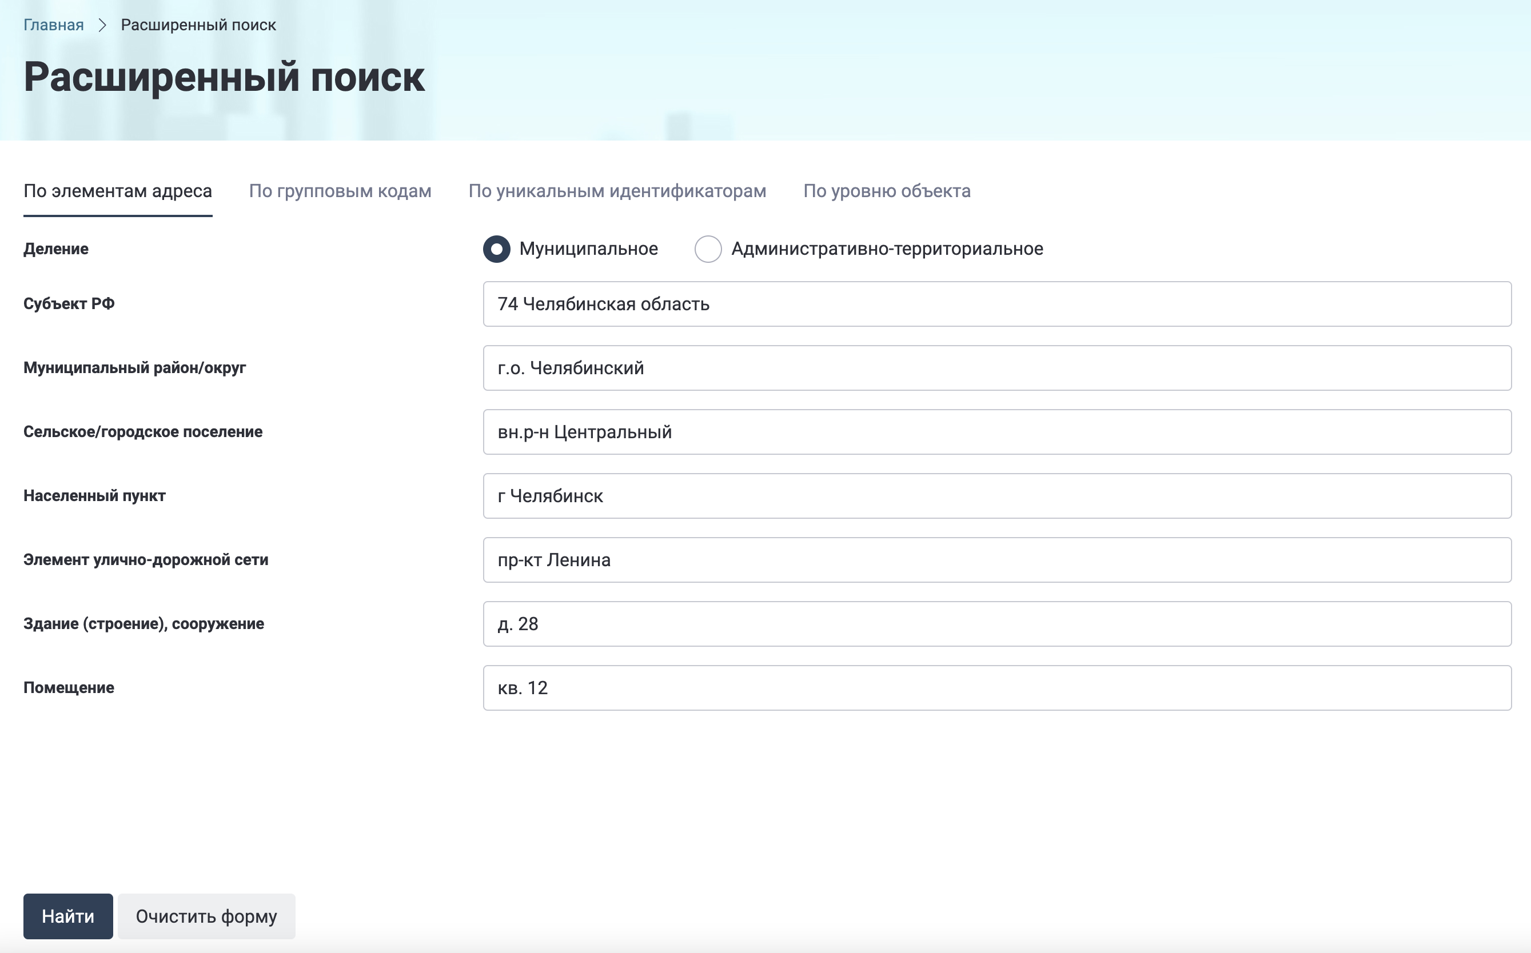Open По уровню объекта tab
The height and width of the screenshot is (953, 1531).
click(887, 191)
